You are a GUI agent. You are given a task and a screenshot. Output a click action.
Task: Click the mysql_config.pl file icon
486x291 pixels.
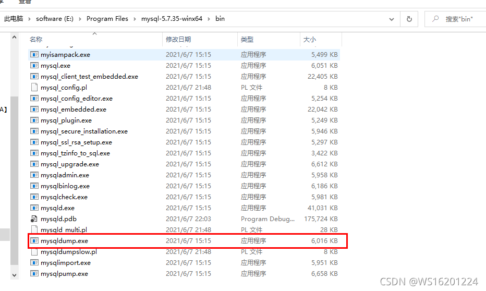click(x=34, y=88)
